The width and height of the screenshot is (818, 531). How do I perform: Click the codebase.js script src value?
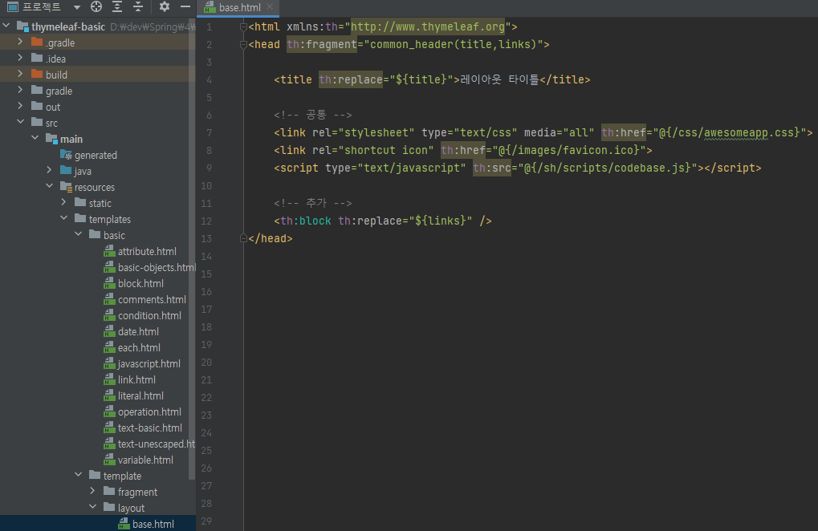pos(607,168)
